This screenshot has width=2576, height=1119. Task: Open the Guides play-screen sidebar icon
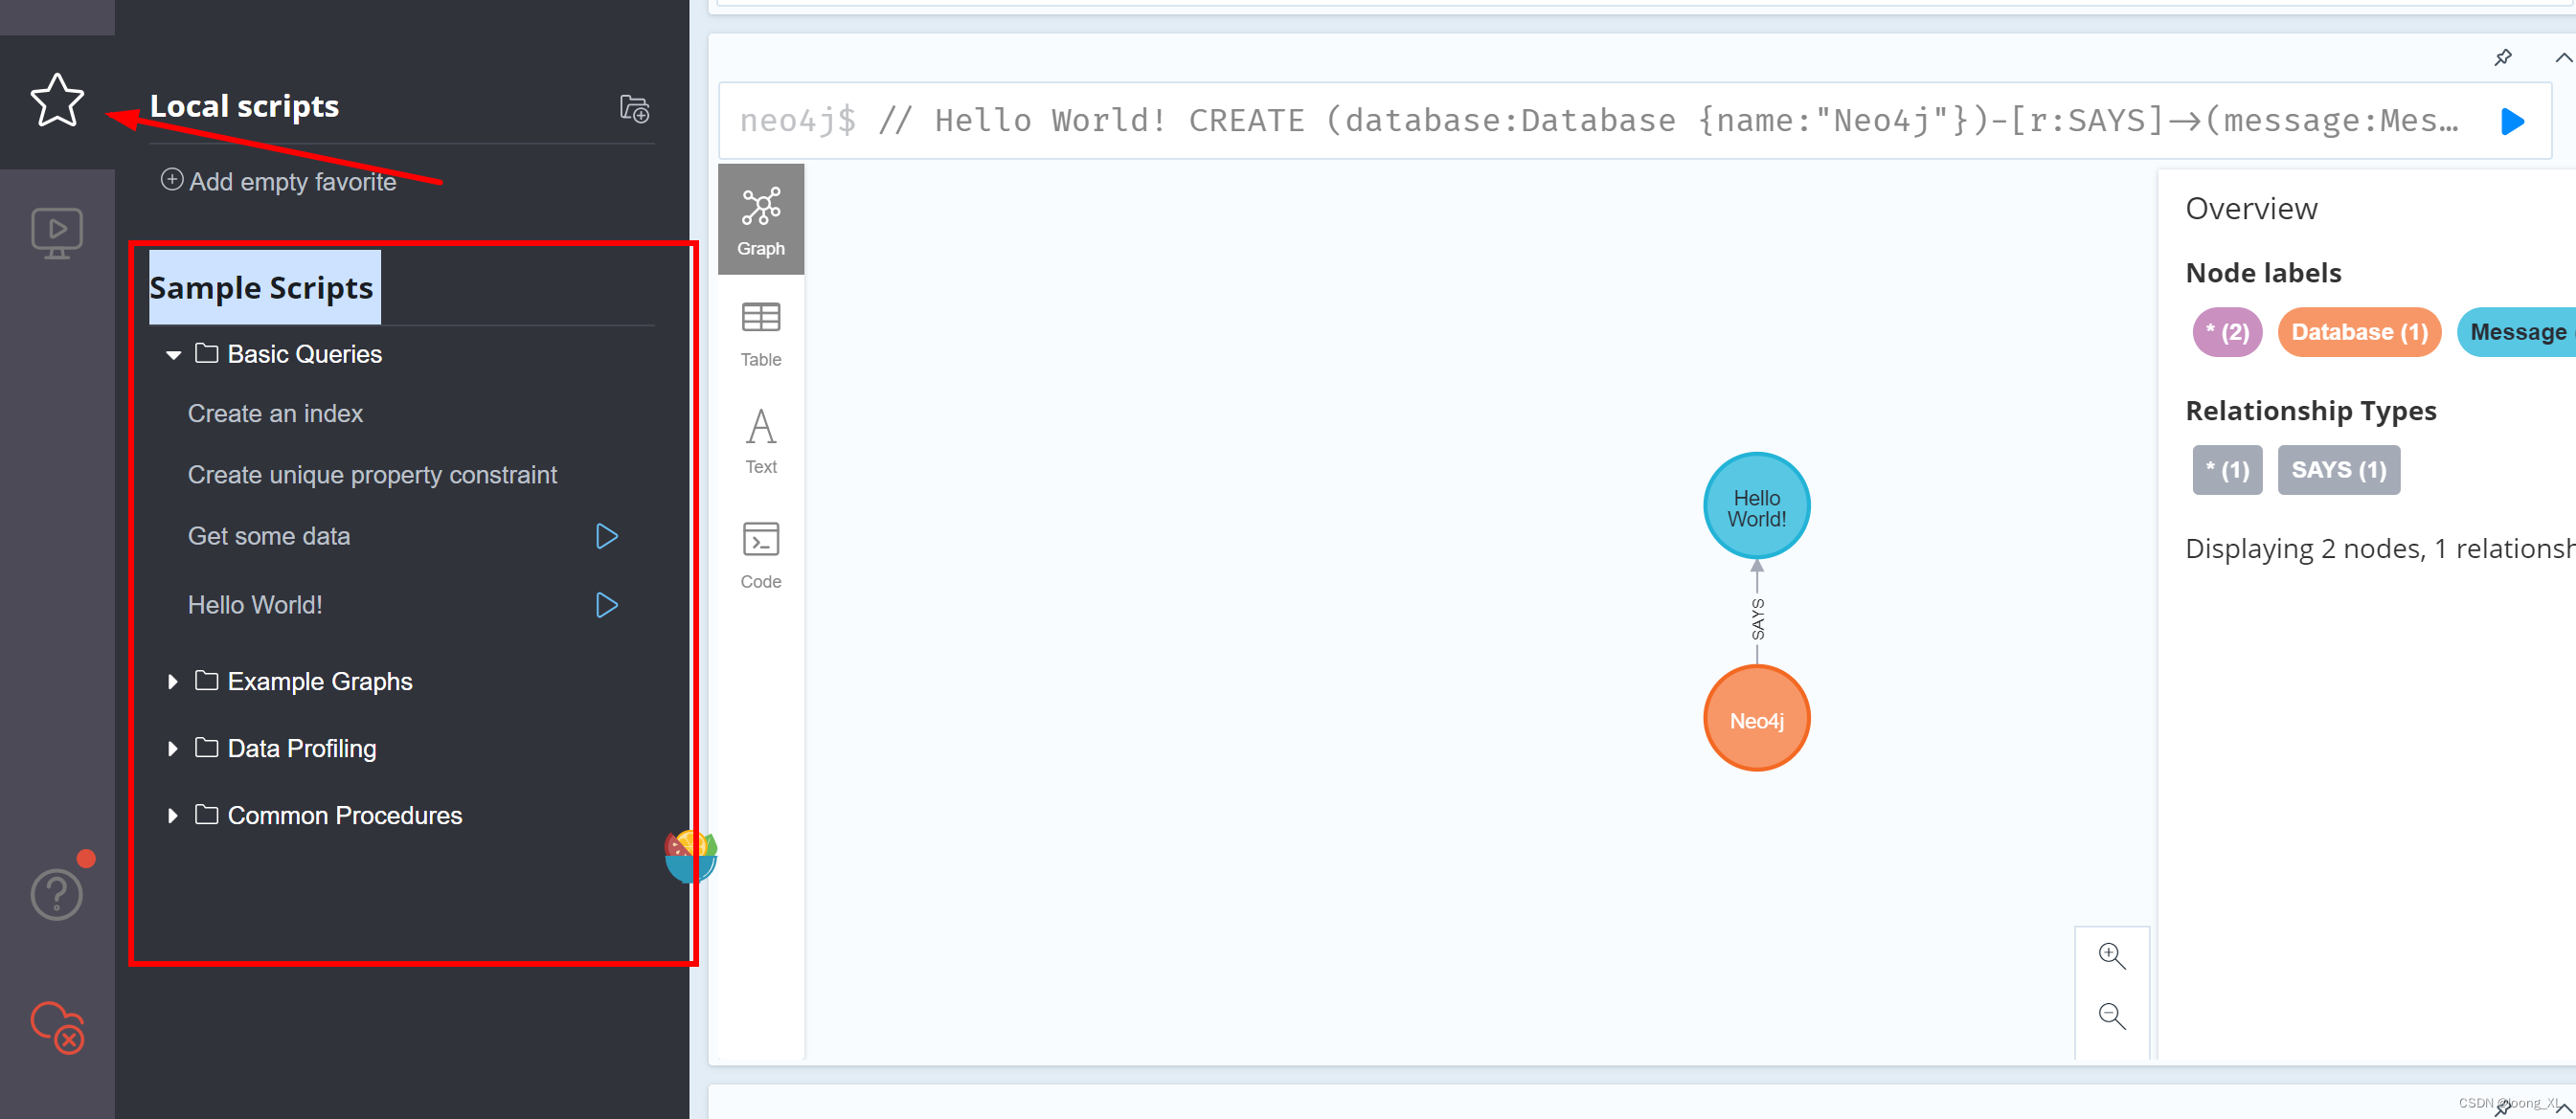[57, 233]
